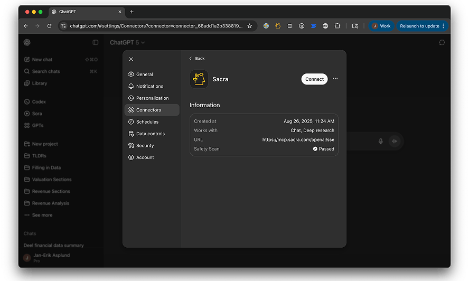
Task: Open the Filling in Data project
Action: (x=61, y=167)
